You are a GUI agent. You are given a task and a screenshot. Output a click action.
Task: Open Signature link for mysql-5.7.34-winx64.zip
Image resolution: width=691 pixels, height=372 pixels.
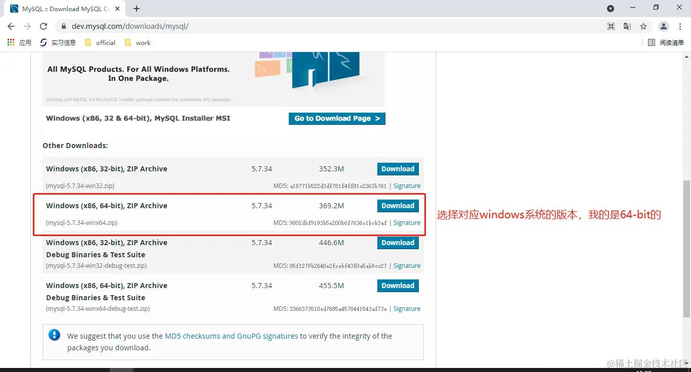pos(407,223)
